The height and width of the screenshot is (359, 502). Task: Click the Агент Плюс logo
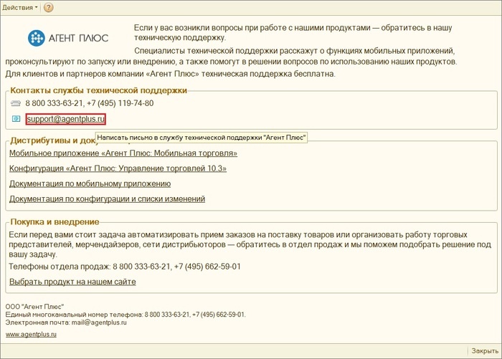point(68,38)
